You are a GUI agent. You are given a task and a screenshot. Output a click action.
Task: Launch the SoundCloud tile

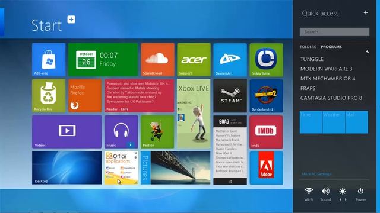pyautogui.click(x=157, y=60)
